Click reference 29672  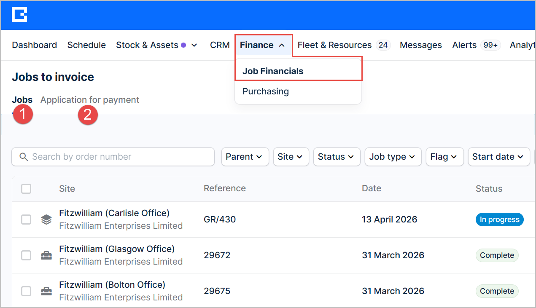click(x=217, y=255)
